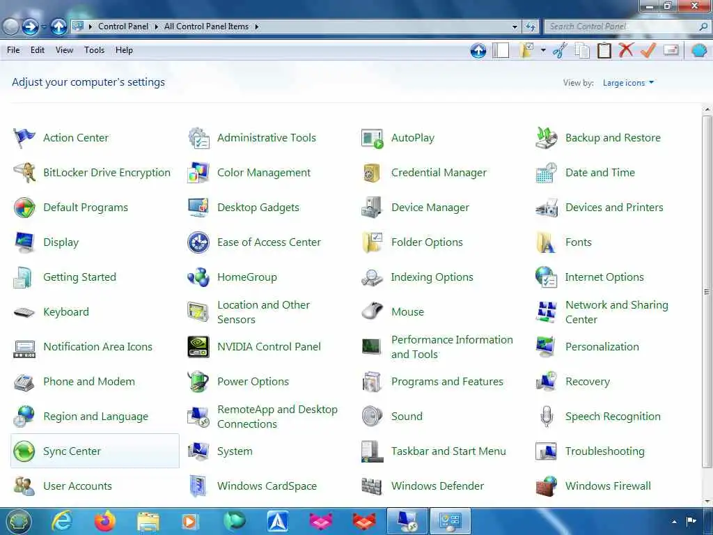Click the orange checkmark toolbar icon
Screen dimensions: 713x535
(648, 50)
